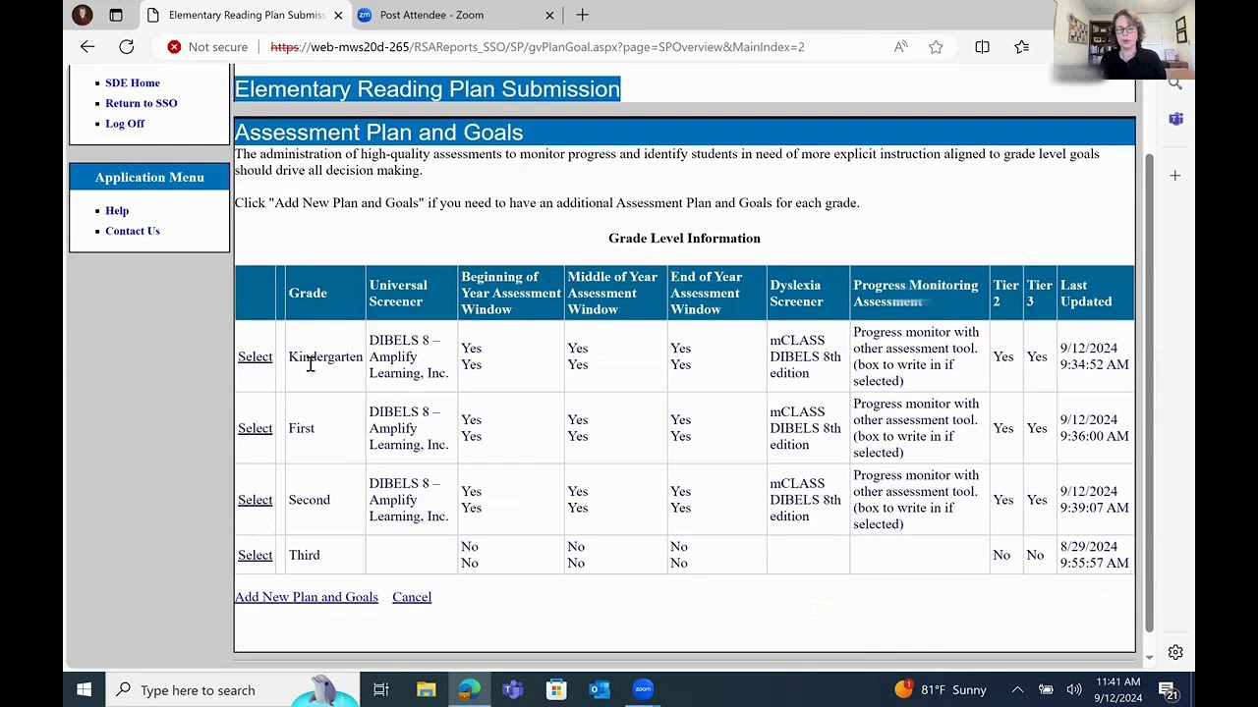Open Microsoft Teams from taskbar
The image size is (1258, 707).
(x=512, y=689)
